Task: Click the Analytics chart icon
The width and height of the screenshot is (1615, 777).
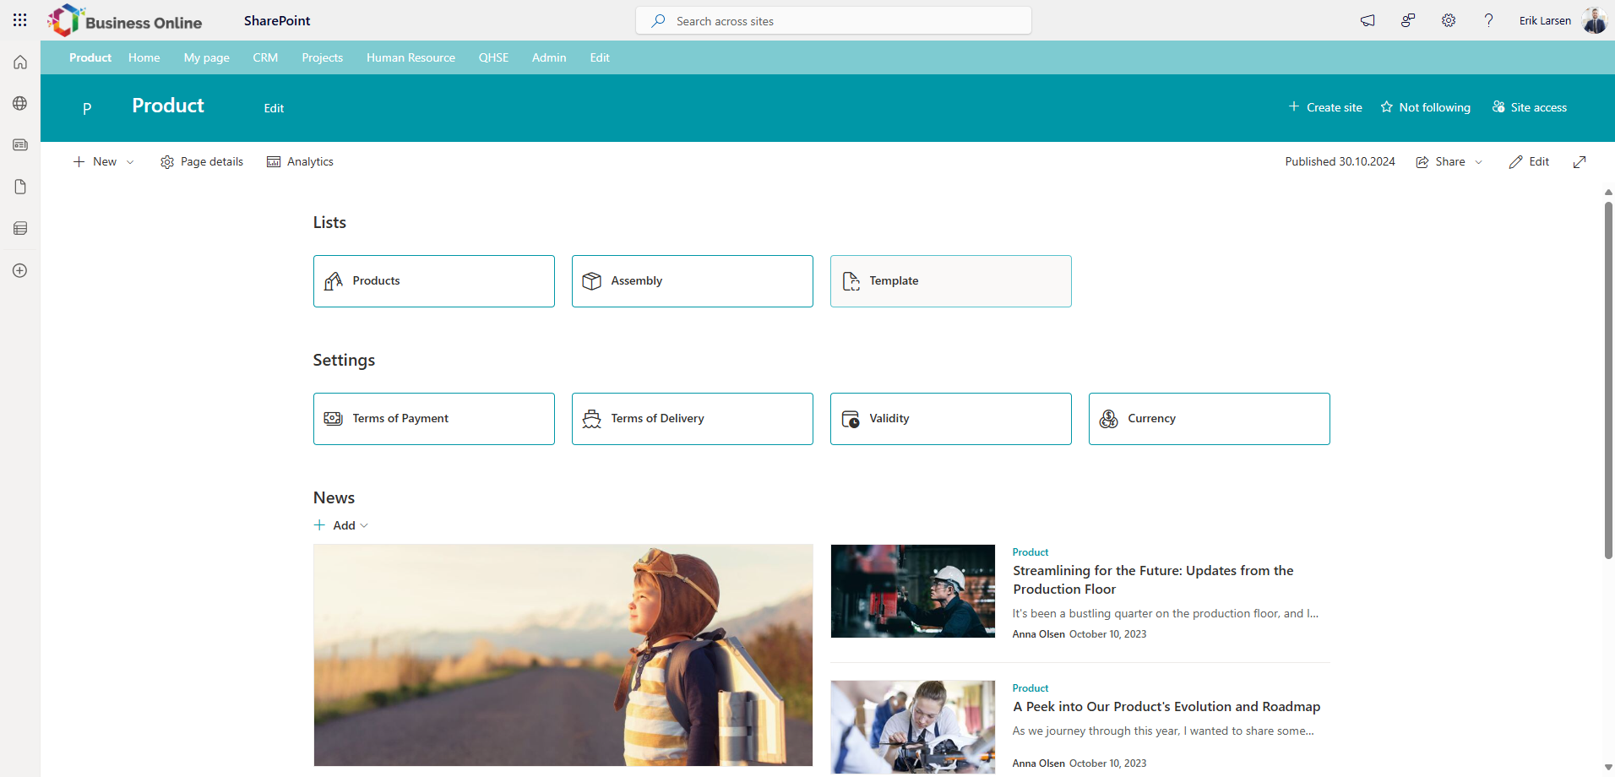Action: click(274, 162)
